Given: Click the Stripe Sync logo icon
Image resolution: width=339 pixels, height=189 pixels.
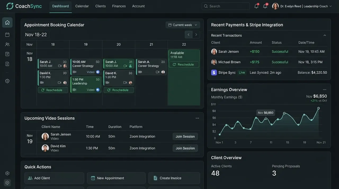Looking at the screenshot, I should (214, 73).
